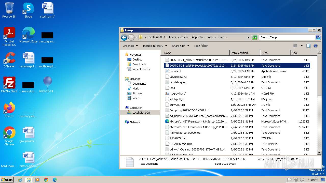Open view options dropdown arrow

(x=302, y=46)
